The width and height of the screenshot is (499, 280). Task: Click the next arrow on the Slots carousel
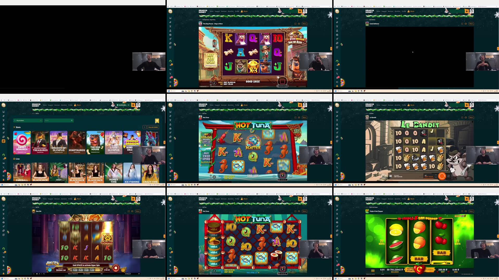point(145,127)
